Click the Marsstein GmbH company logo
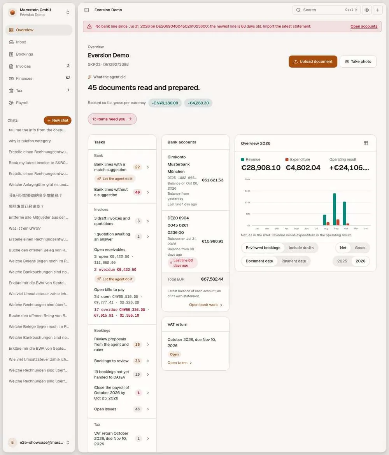The width and height of the screenshot is (389, 455). click(x=12, y=12)
